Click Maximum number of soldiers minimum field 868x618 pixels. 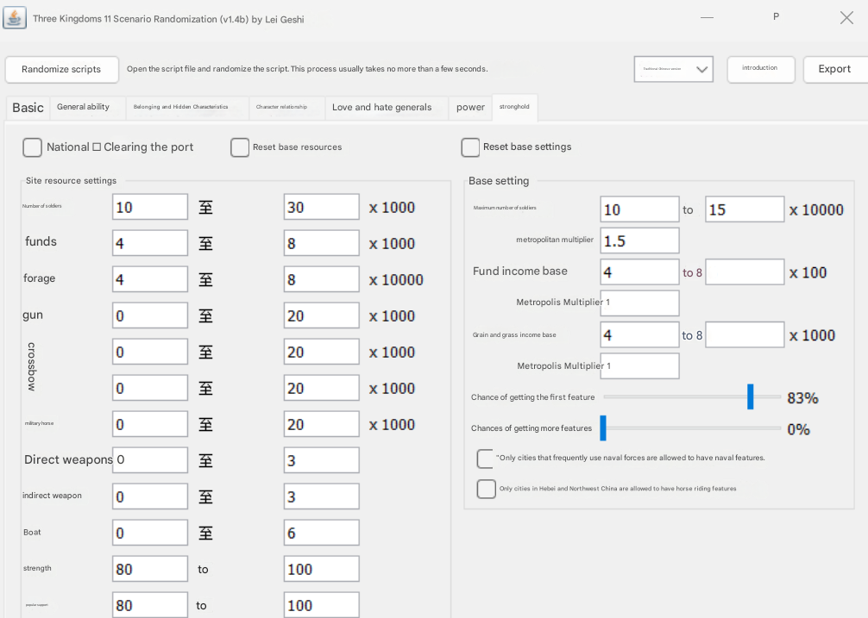coord(640,209)
